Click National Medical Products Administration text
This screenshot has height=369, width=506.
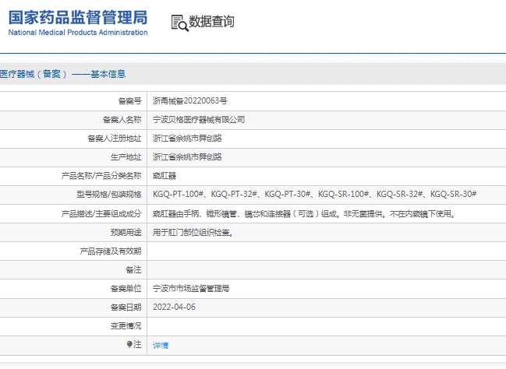pos(78,33)
